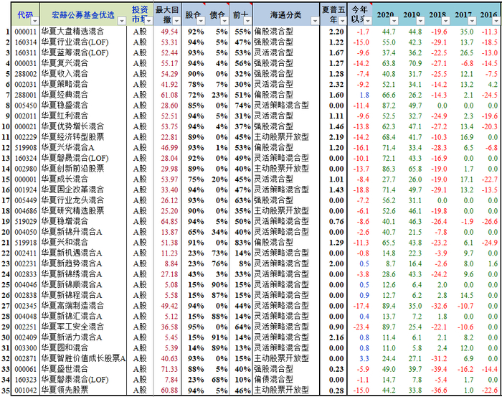Select fund name 华夏领先股票

coord(65,391)
